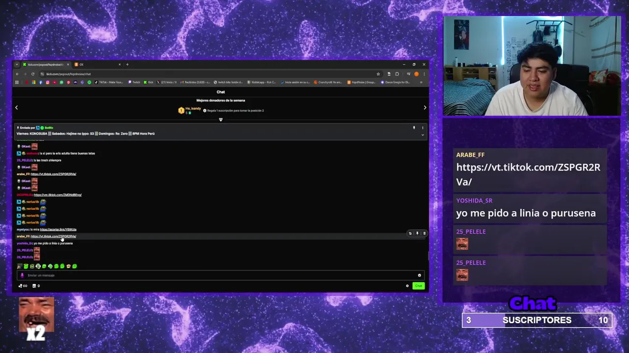Click mystycc username in chat
The width and height of the screenshot is (629, 353).
coord(23,229)
